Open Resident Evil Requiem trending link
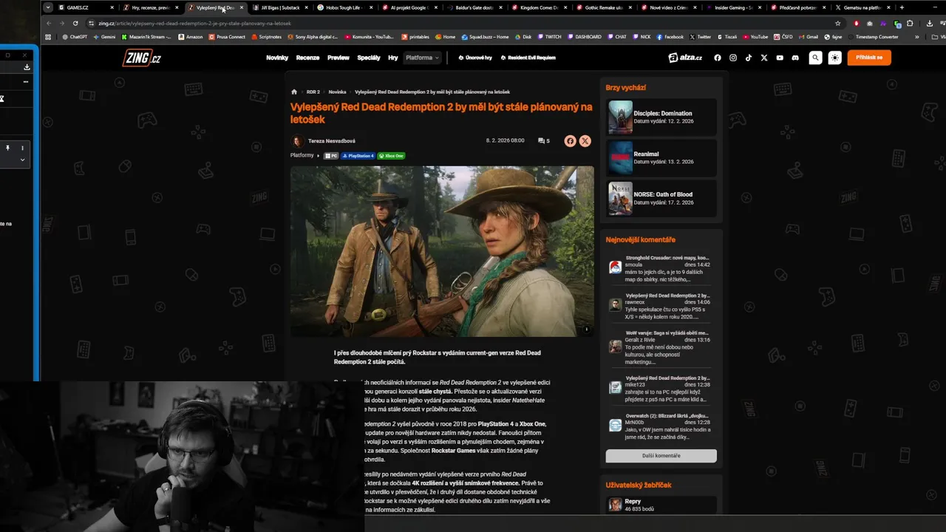The height and width of the screenshot is (532, 946). pyautogui.click(x=528, y=58)
